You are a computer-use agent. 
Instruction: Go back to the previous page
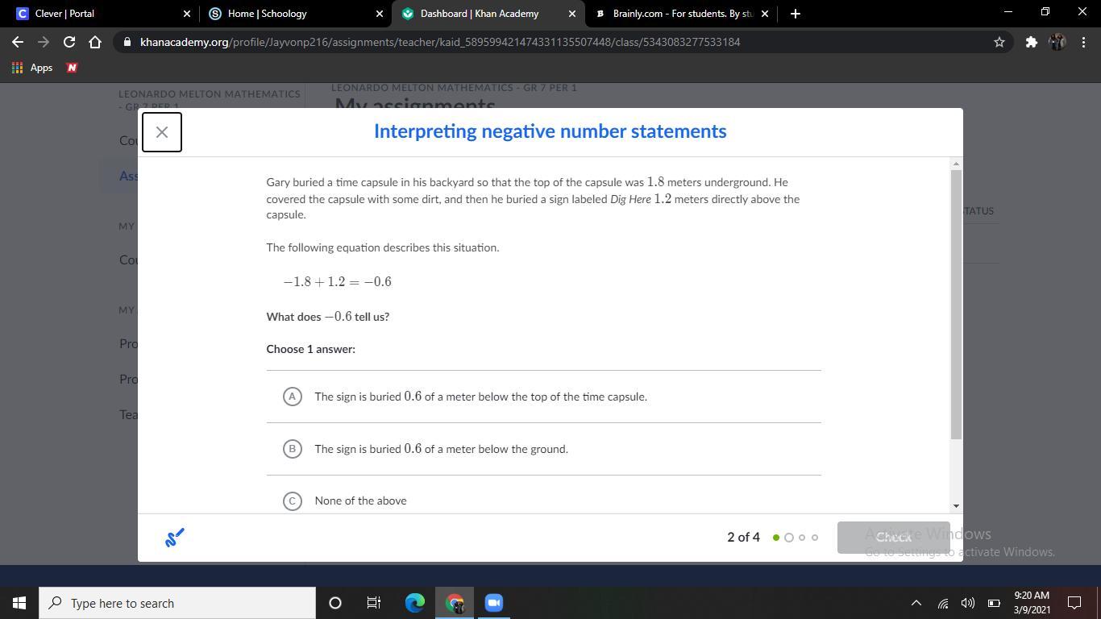coord(18,42)
